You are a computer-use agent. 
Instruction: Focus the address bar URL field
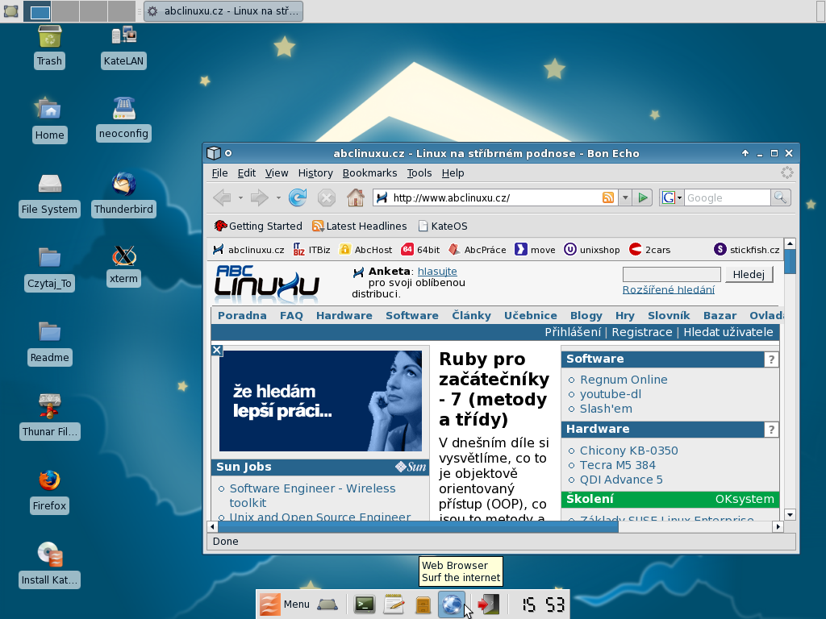pyautogui.click(x=495, y=198)
